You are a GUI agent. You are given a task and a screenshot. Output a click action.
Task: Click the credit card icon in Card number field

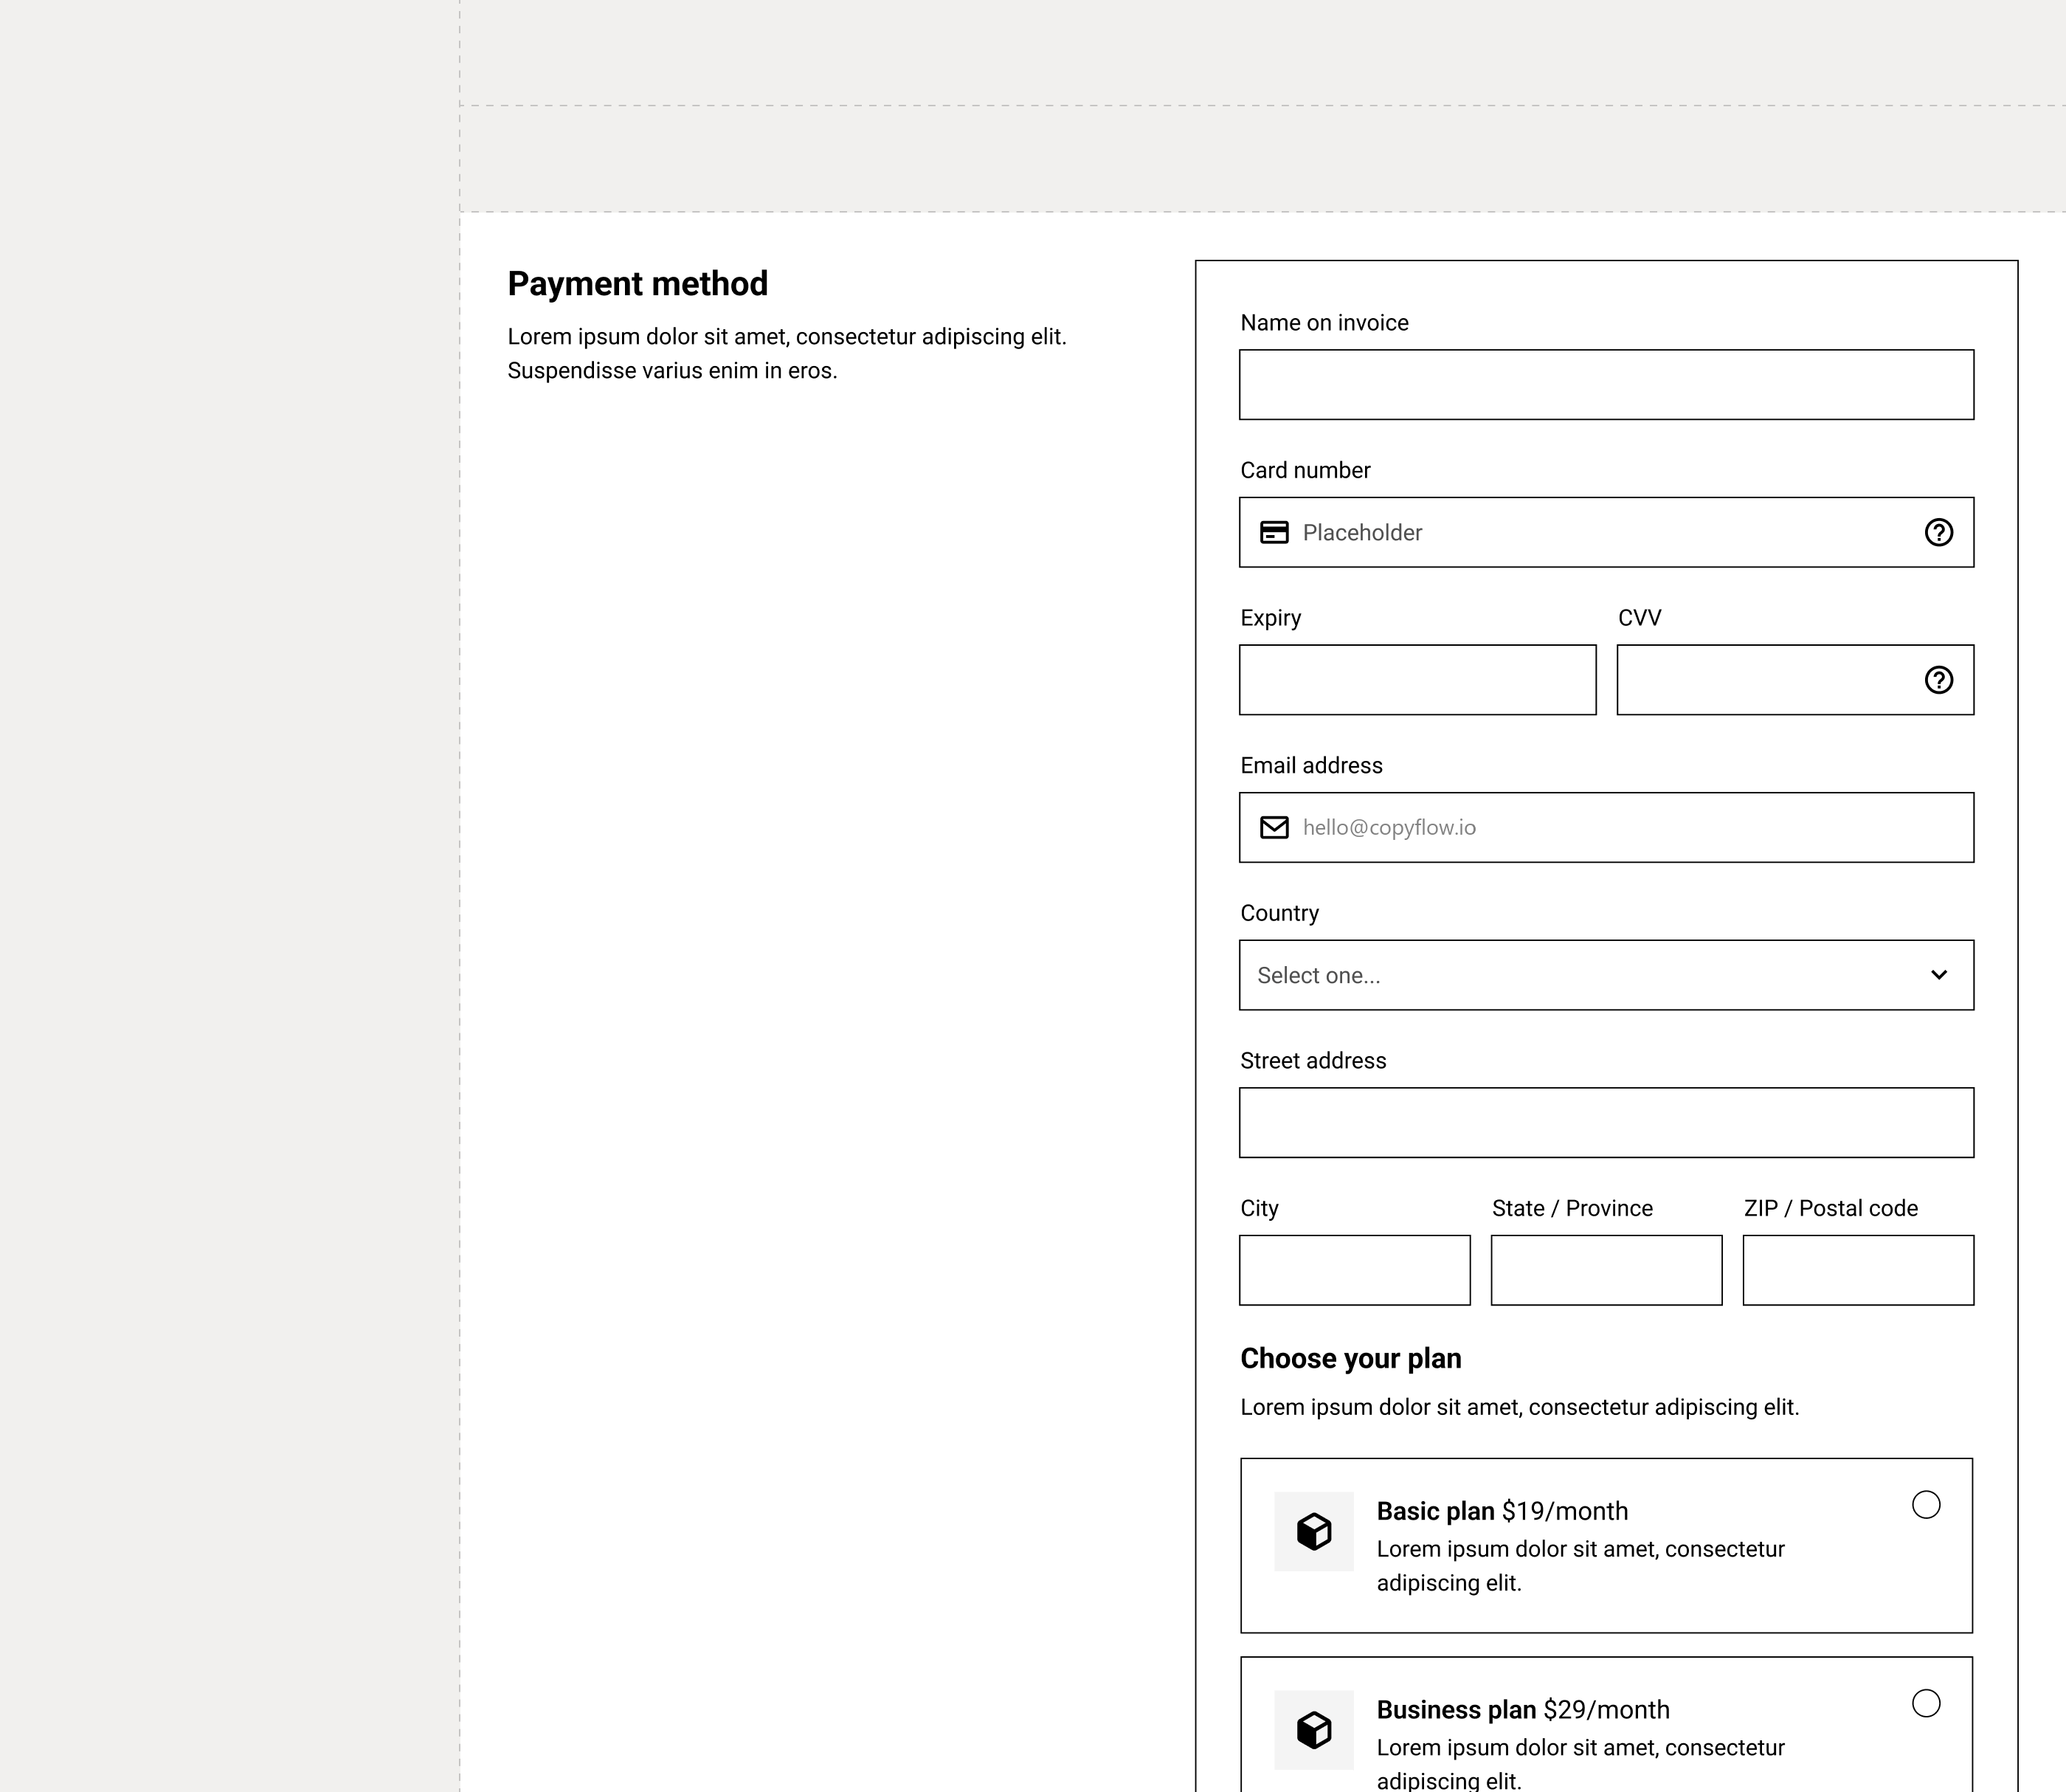click(1274, 532)
